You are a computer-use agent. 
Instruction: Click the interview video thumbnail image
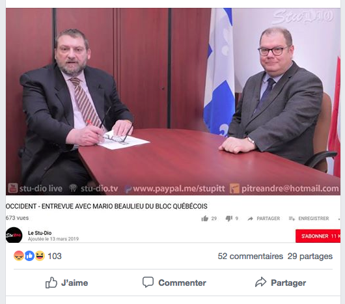(x=173, y=102)
